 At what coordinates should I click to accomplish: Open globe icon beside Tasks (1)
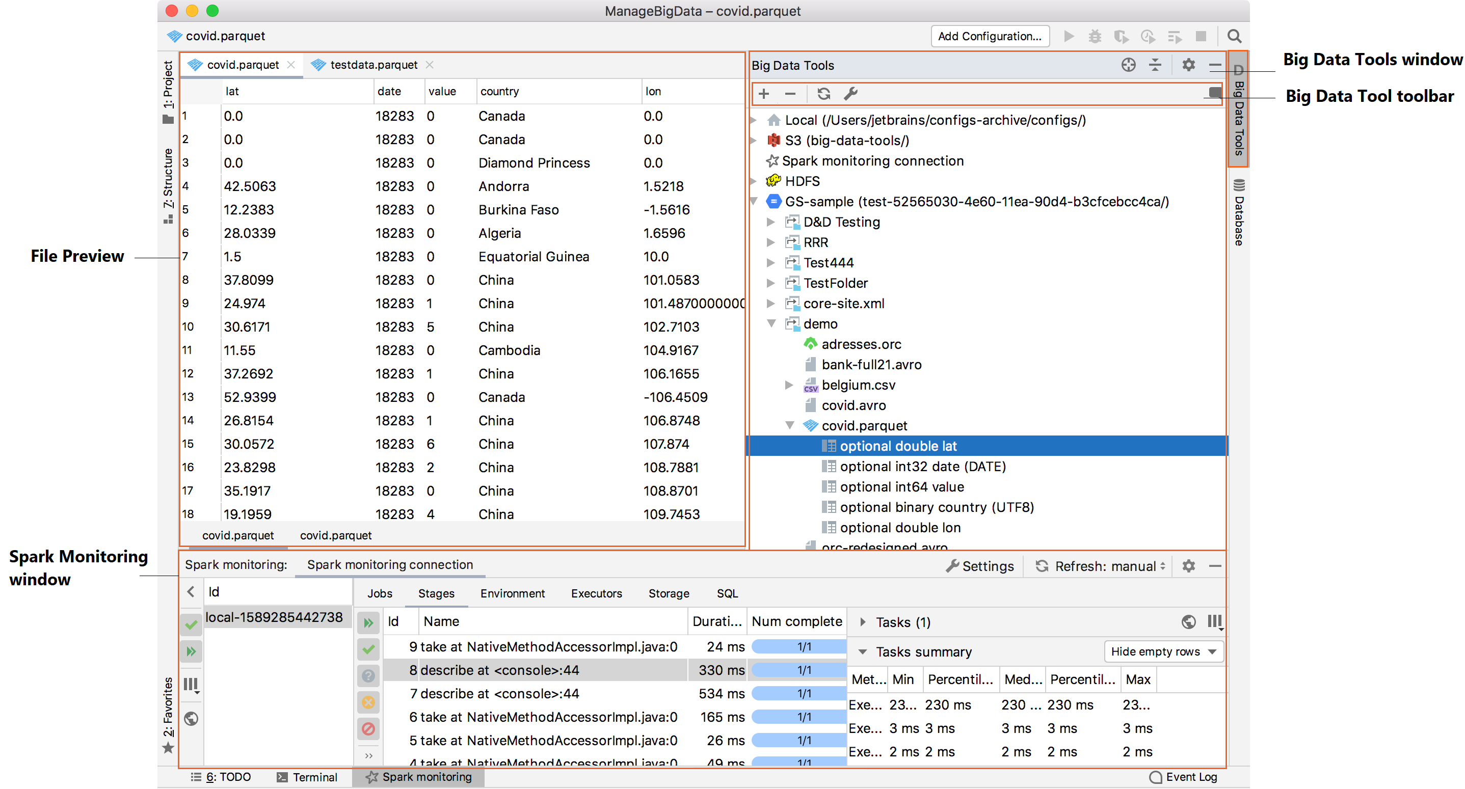(1188, 621)
